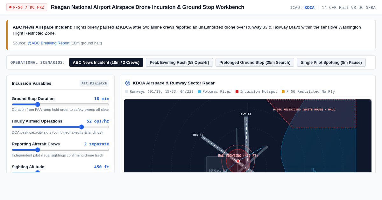The width and height of the screenshot is (382, 200).
Task: Click the OPERATIONAL SCENARIOS label
Action: pyautogui.click(x=38, y=63)
